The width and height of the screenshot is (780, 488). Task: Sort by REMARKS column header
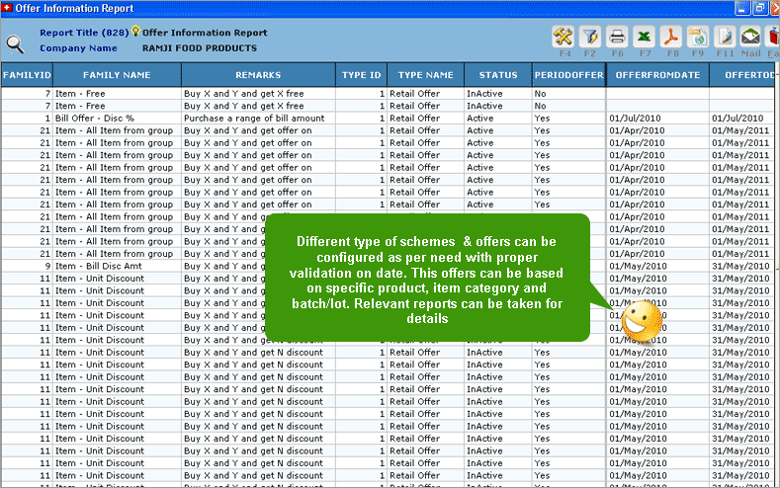[258, 75]
